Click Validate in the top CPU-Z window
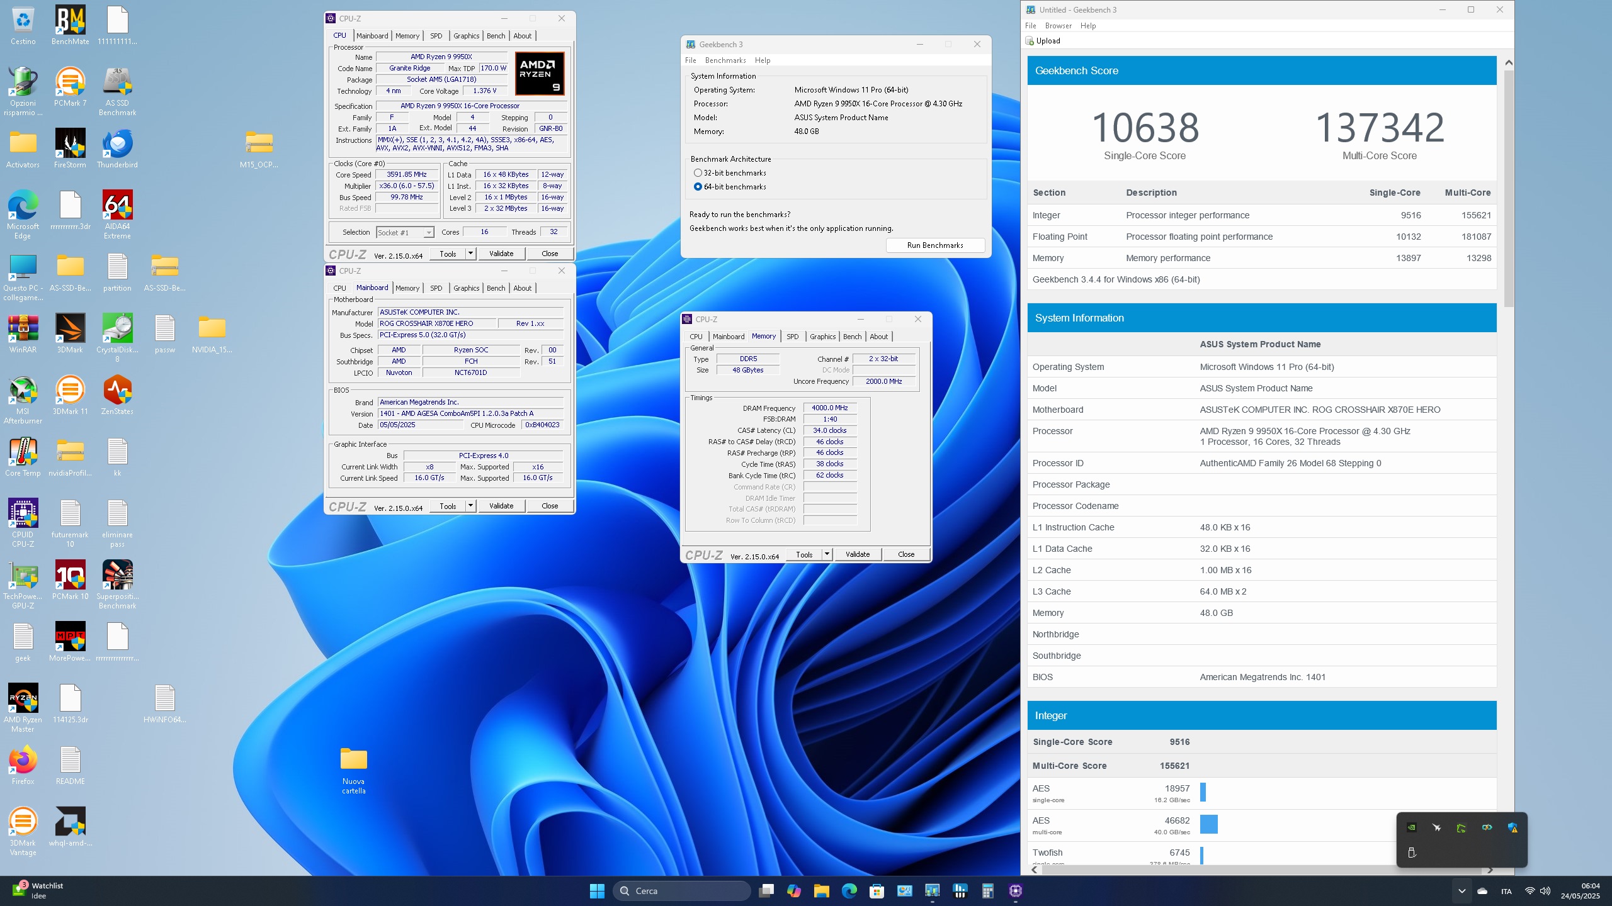 [x=501, y=254]
